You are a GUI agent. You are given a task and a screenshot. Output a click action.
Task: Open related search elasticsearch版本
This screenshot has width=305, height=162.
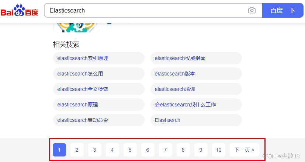pyautogui.click(x=196, y=74)
